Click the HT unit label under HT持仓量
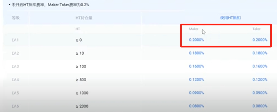277x112 pixels. click(77, 29)
